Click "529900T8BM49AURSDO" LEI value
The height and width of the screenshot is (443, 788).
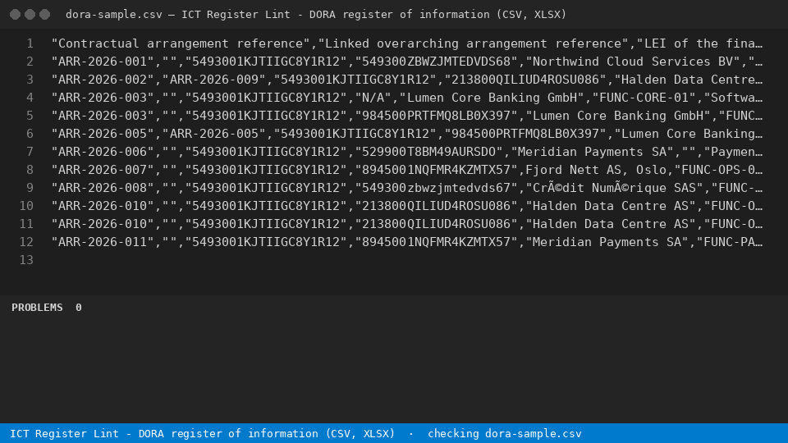[x=428, y=153]
